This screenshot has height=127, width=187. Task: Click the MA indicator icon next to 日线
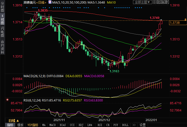click(50, 2)
